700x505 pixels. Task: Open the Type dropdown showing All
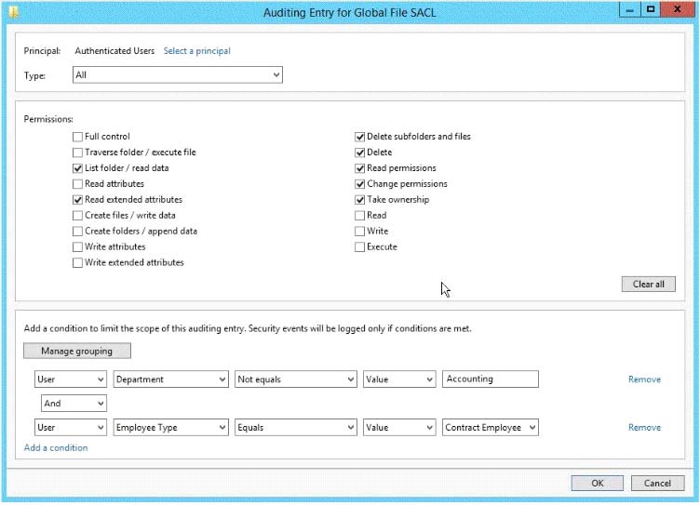[178, 75]
